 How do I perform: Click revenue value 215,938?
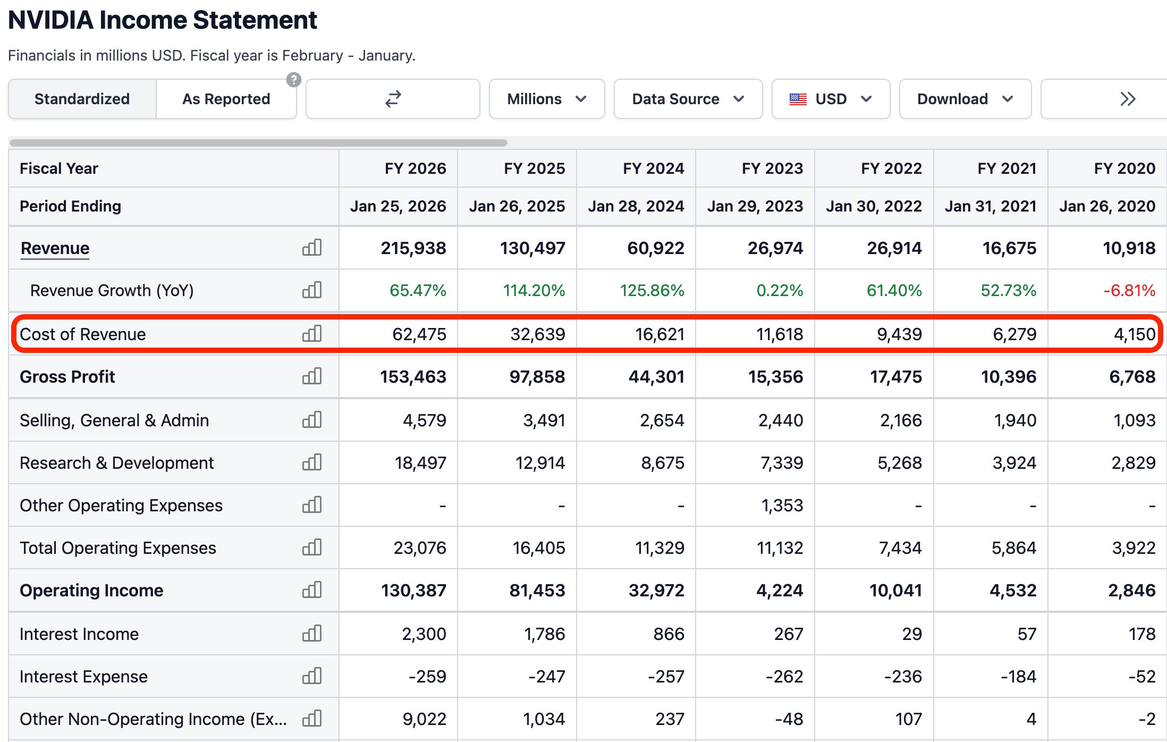[413, 248]
